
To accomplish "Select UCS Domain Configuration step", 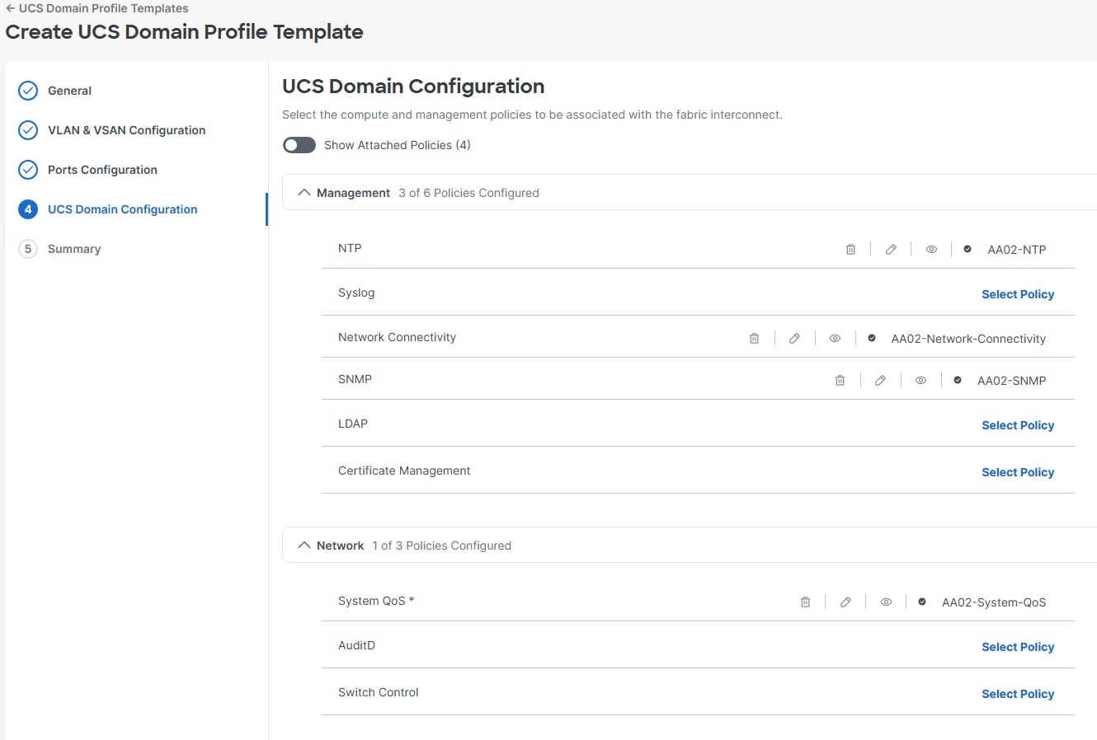I will coord(122,209).
